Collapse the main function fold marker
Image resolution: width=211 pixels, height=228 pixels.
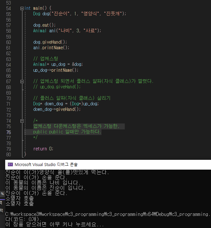22,8
